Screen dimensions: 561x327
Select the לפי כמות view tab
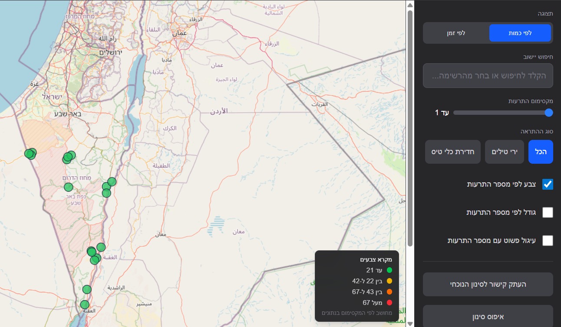tap(520, 33)
